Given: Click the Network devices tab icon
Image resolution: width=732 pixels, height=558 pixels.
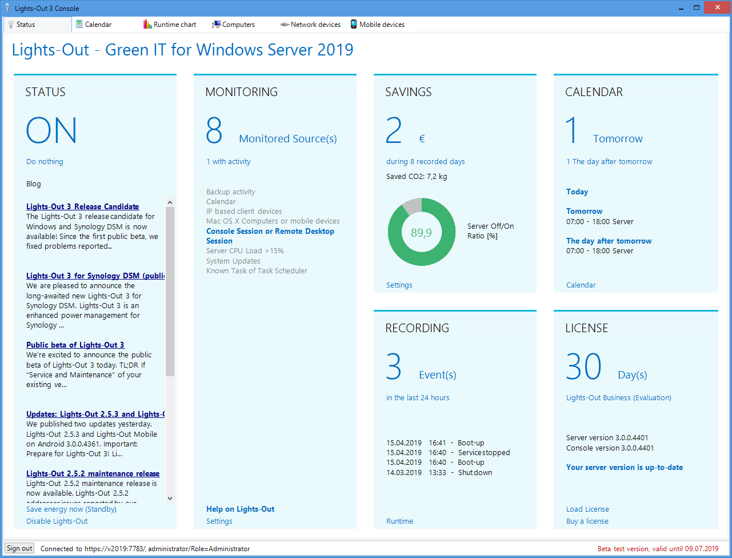Looking at the screenshot, I should 285,25.
